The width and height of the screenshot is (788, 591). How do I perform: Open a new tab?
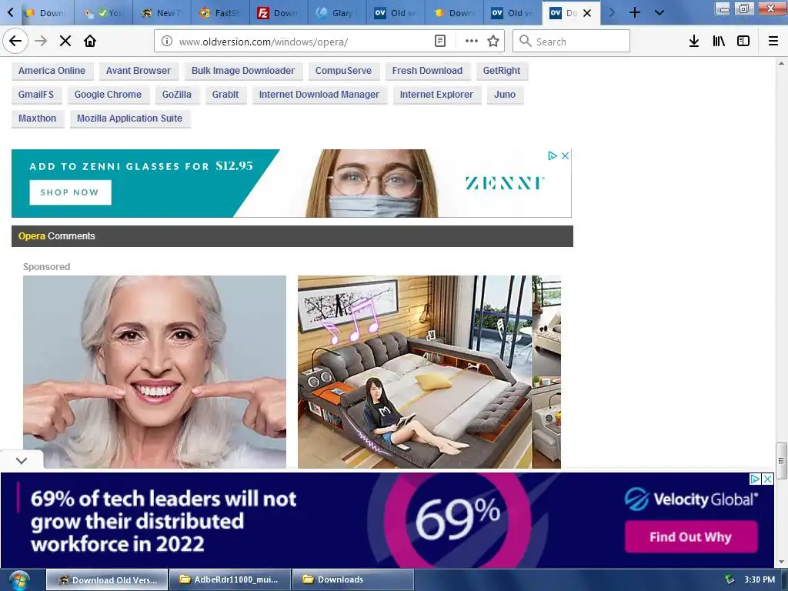[635, 12]
